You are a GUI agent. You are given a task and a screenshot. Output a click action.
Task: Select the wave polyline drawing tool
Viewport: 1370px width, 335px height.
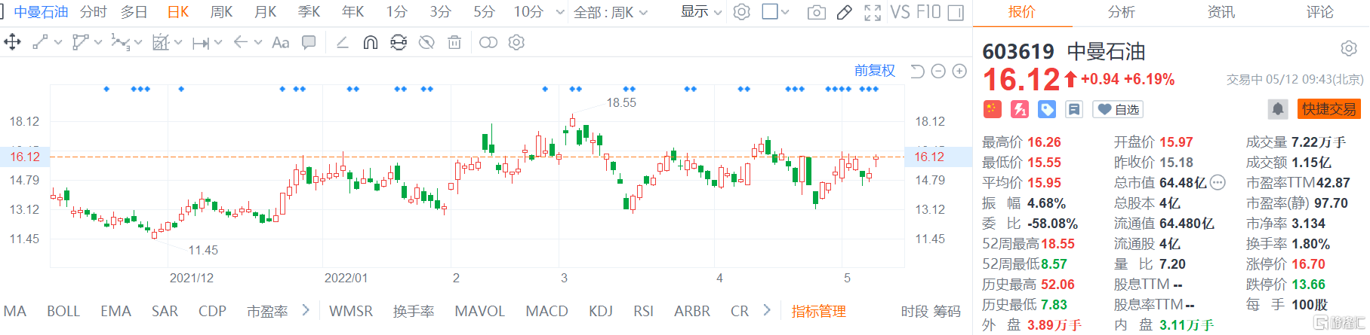pyautogui.click(x=119, y=43)
